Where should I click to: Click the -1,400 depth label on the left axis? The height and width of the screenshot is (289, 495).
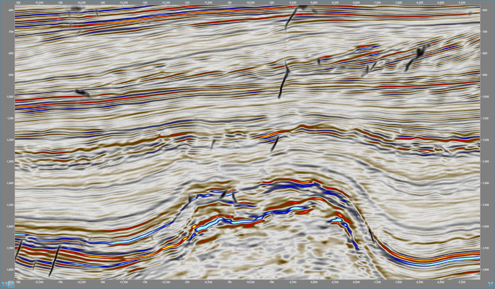click(x=9, y=183)
